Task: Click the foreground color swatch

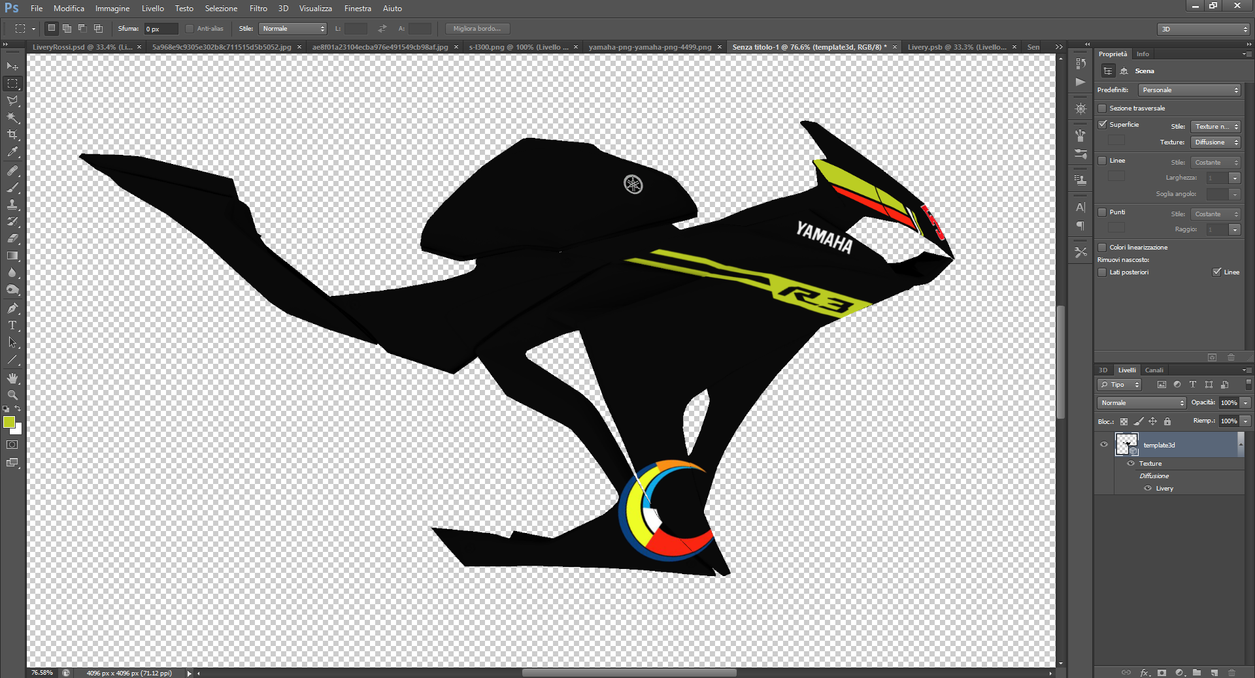Action: click(8, 422)
